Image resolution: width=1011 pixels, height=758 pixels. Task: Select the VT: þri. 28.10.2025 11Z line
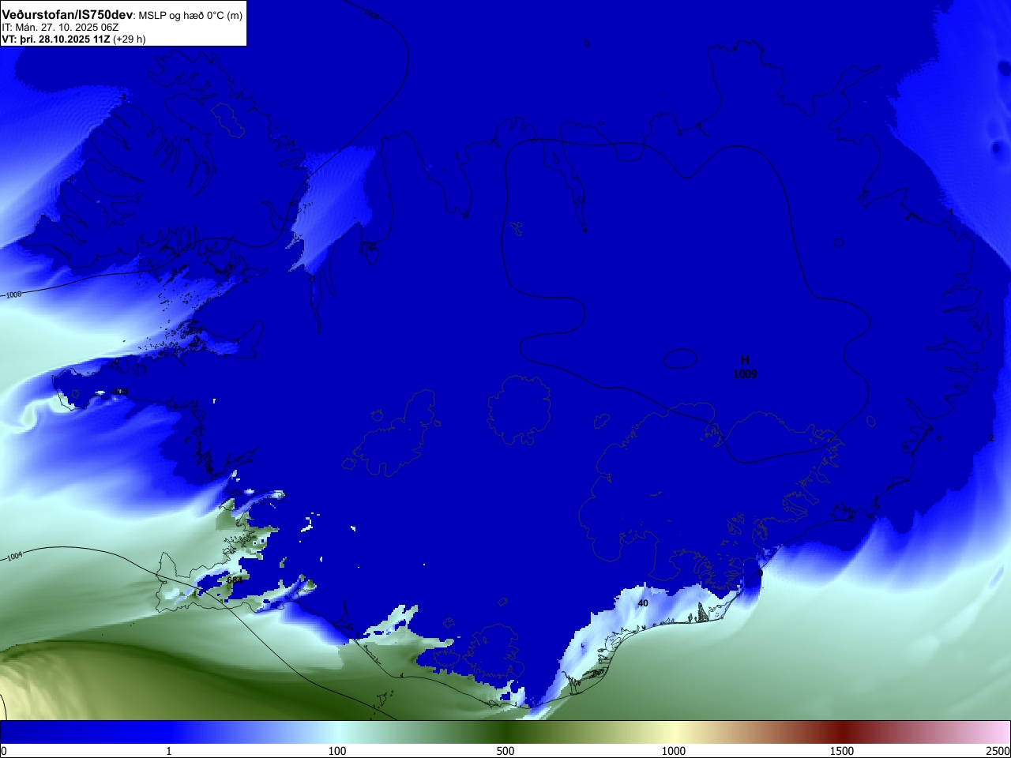pyautogui.click(x=55, y=39)
